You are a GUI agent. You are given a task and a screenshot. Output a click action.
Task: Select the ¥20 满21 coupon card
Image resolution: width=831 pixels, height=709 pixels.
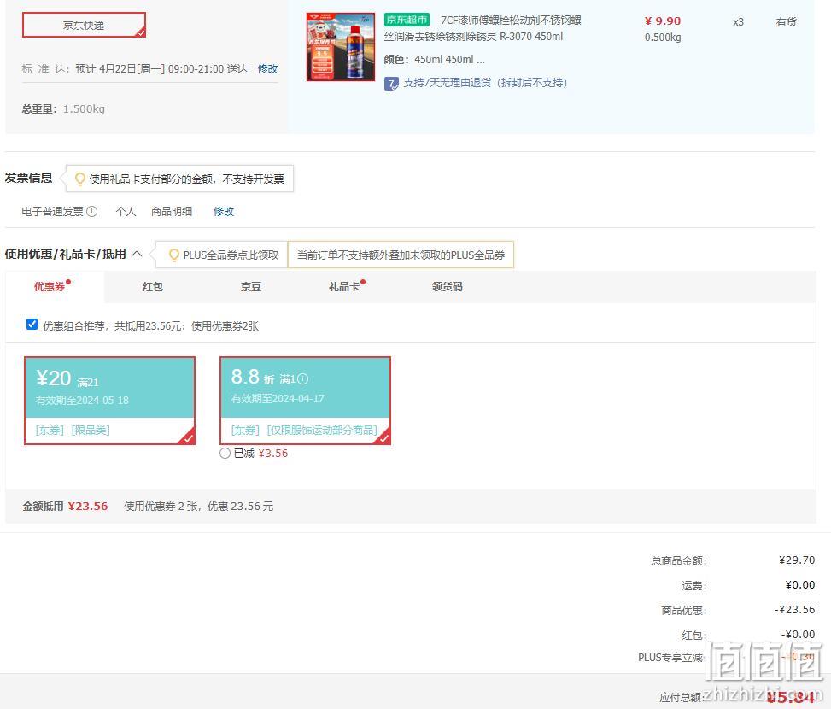(109, 400)
